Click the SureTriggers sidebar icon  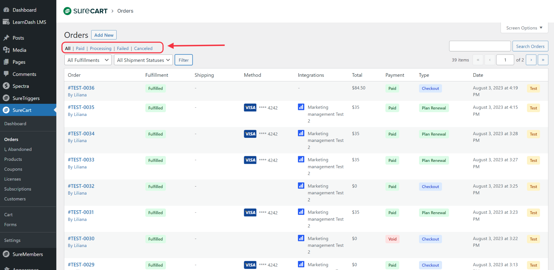click(6, 98)
